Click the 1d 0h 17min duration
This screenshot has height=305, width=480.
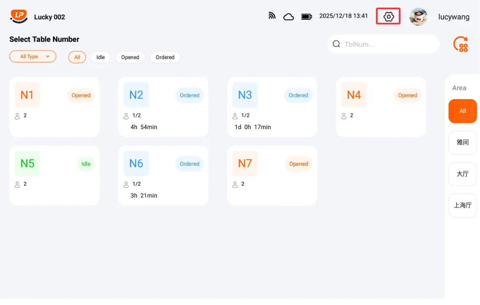(252, 127)
